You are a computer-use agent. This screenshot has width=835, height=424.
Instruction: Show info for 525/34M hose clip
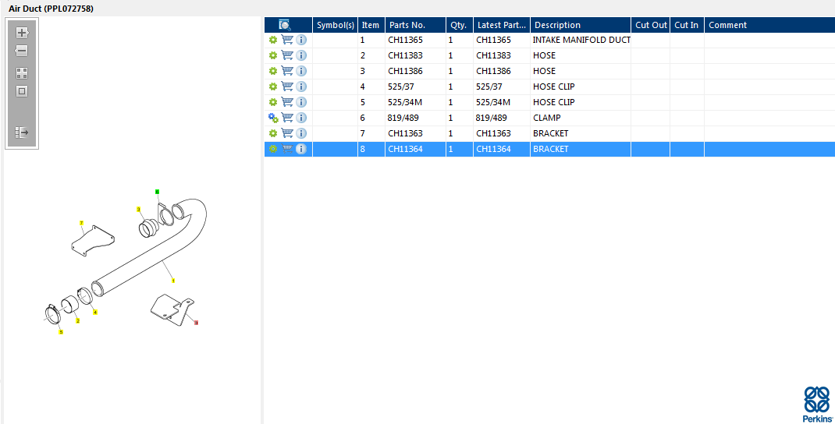[x=301, y=102]
